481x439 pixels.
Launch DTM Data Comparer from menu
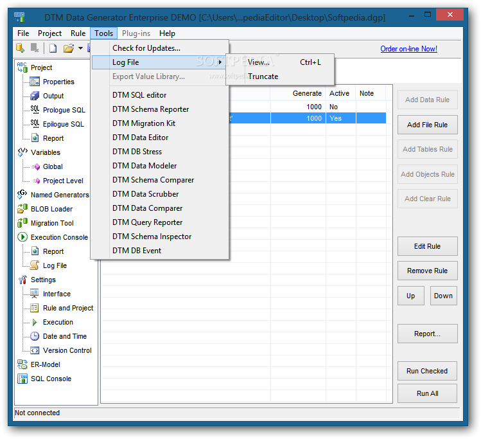[x=160, y=208]
